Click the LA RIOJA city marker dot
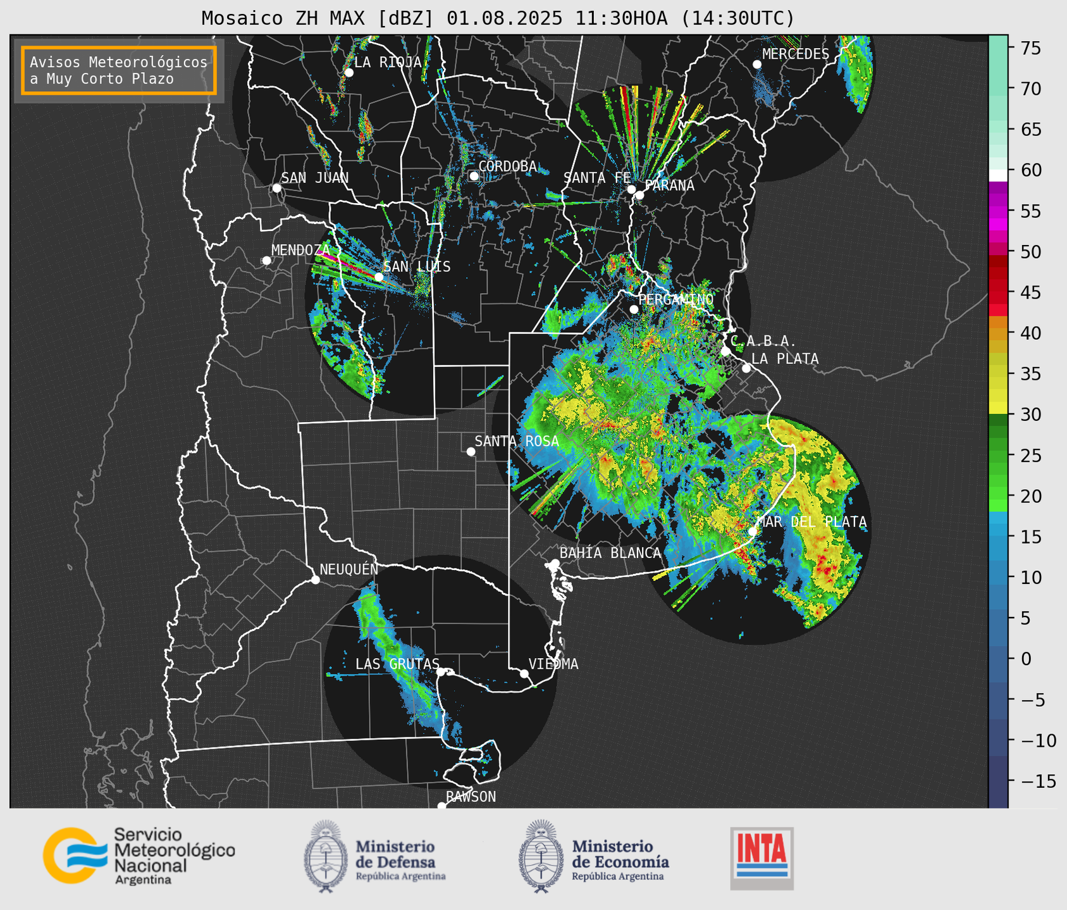1067x910 pixels. pyautogui.click(x=348, y=73)
